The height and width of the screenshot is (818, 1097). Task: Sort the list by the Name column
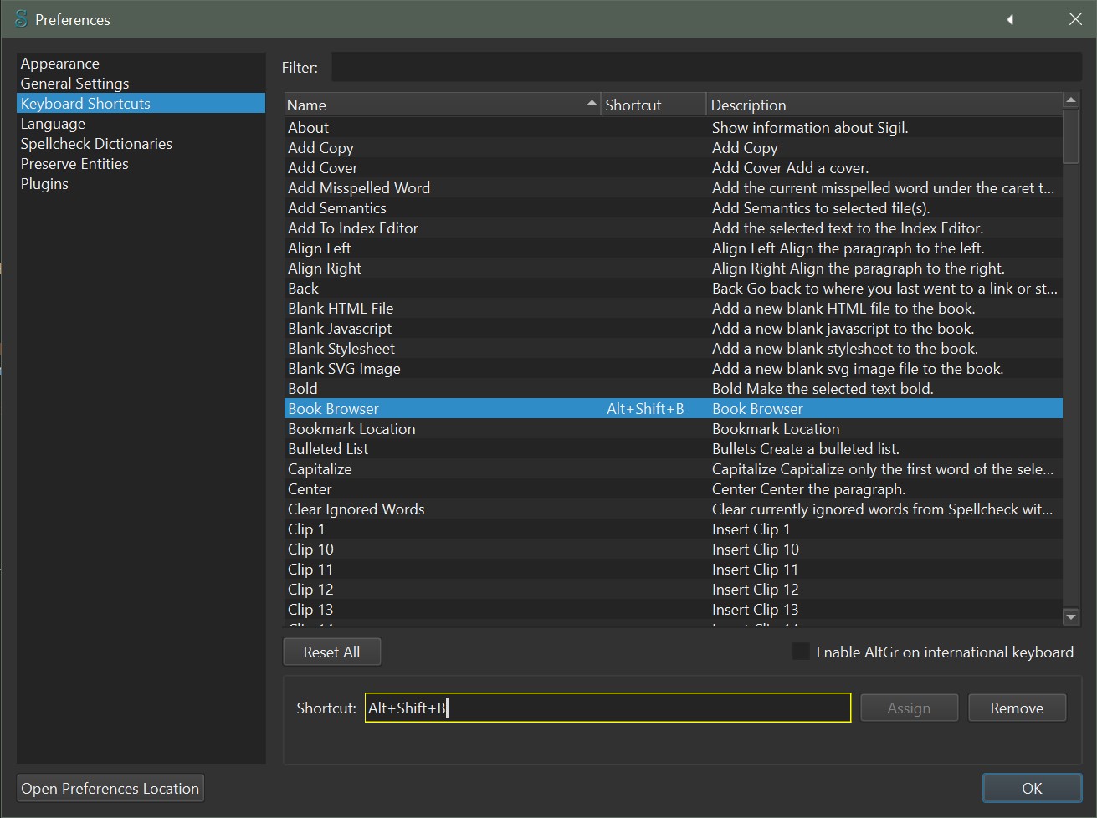[442, 105]
